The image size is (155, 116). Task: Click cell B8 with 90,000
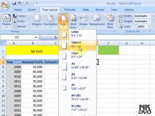[33, 86]
